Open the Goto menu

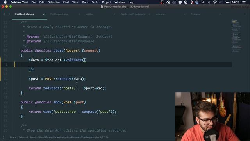click(x=85, y=2)
